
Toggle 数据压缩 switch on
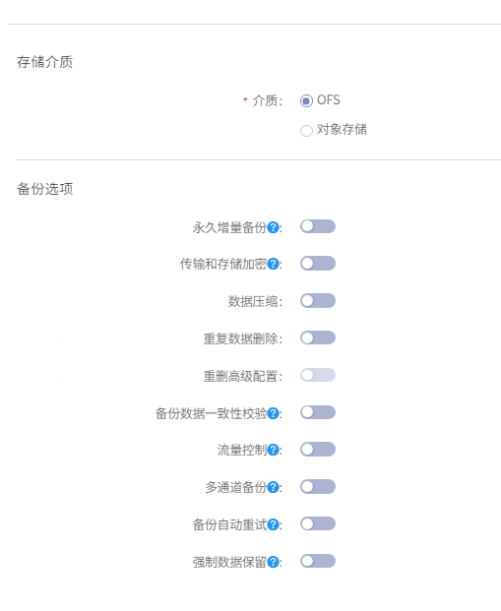pyautogui.click(x=318, y=301)
